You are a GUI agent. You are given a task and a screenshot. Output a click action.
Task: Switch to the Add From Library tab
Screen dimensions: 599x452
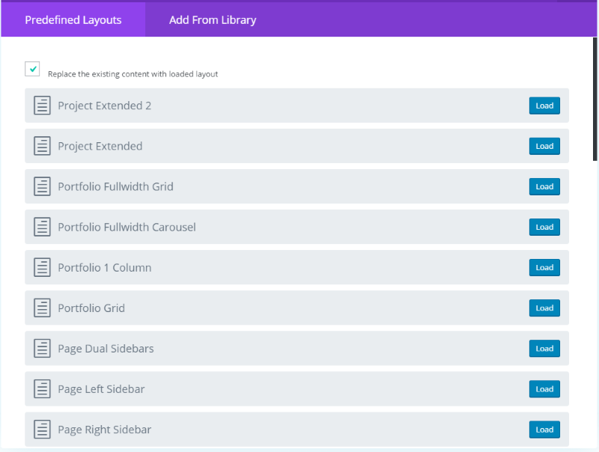pos(213,20)
